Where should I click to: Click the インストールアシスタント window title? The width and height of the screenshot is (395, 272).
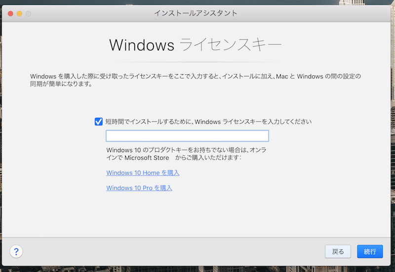tap(196, 13)
